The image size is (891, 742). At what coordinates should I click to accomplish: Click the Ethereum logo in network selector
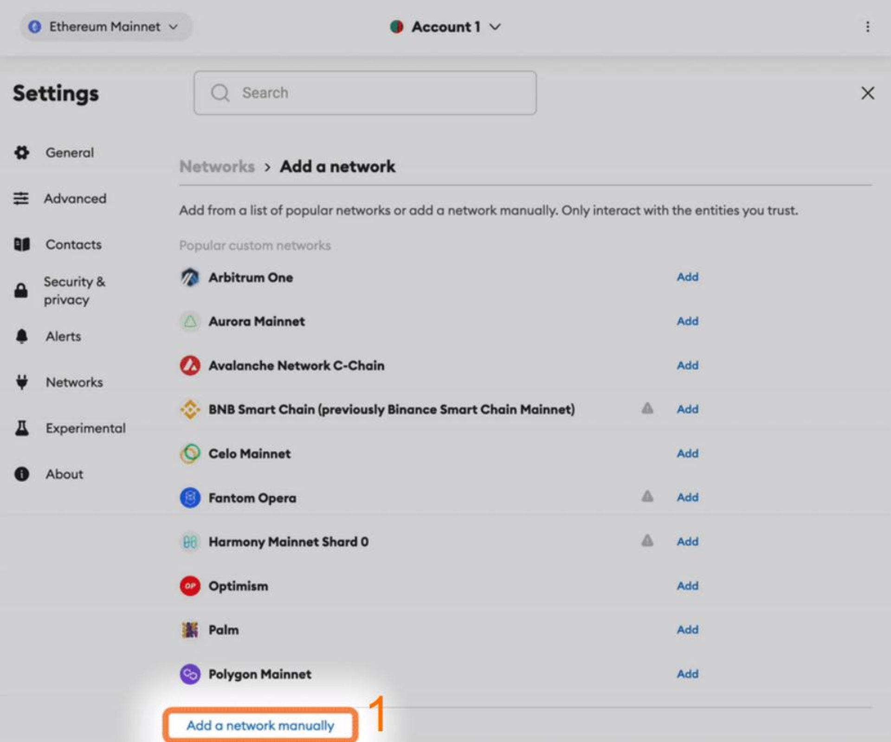[35, 27]
